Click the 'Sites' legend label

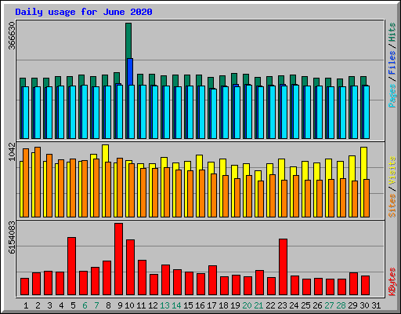[x=392, y=206]
